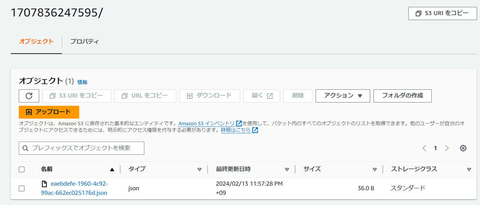Viewport: 480px width, 205px height.
Task: Click the URL をコピー button
Action: [145, 96]
